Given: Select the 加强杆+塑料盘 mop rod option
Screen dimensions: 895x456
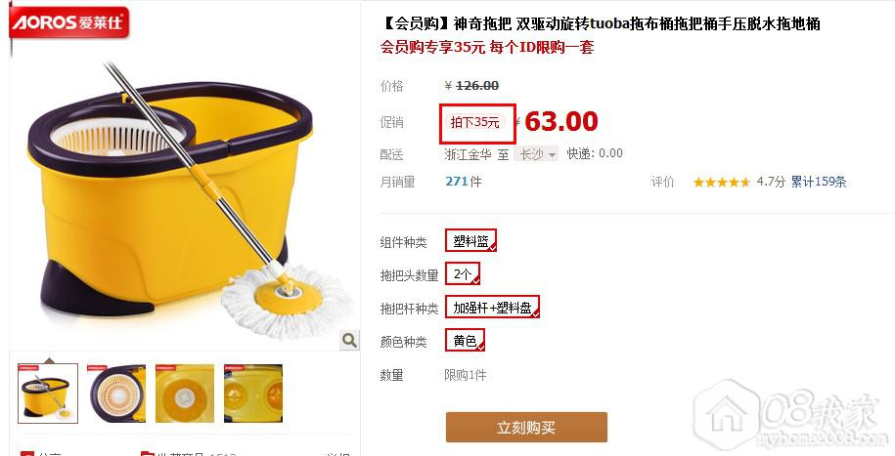Looking at the screenshot, I should click(493, 308).
